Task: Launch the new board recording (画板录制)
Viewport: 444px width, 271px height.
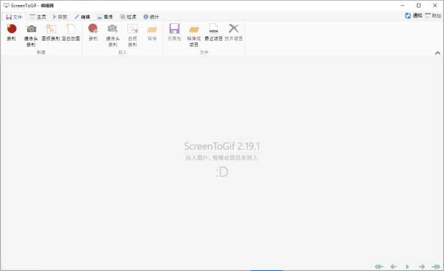Action: click(x=51, y=33)
